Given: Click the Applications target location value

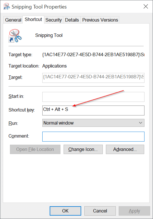Looking at the screenshot, I should pyautogui.click(x=55, y=66).
